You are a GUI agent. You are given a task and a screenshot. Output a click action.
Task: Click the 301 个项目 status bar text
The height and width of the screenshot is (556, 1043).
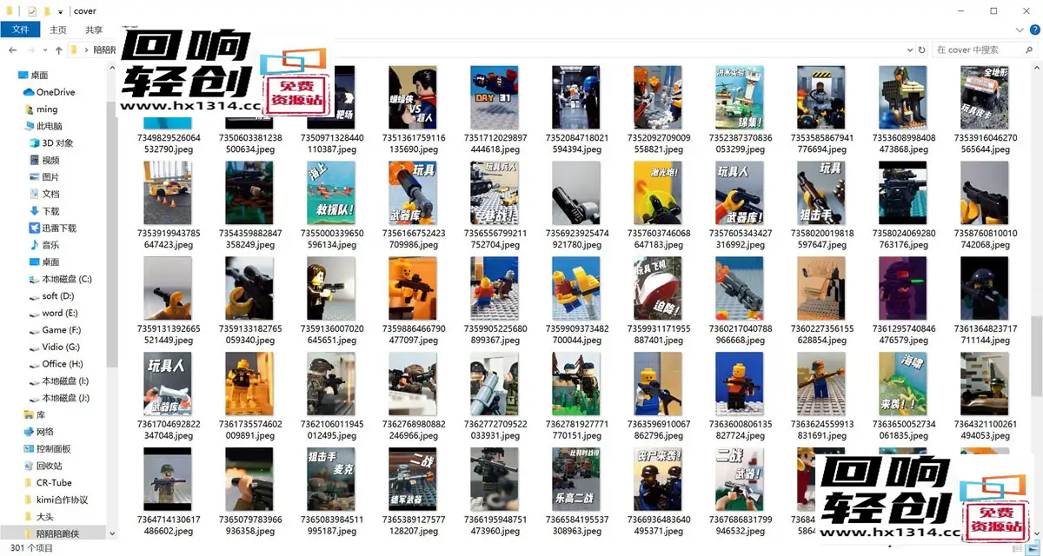(30, 548)
